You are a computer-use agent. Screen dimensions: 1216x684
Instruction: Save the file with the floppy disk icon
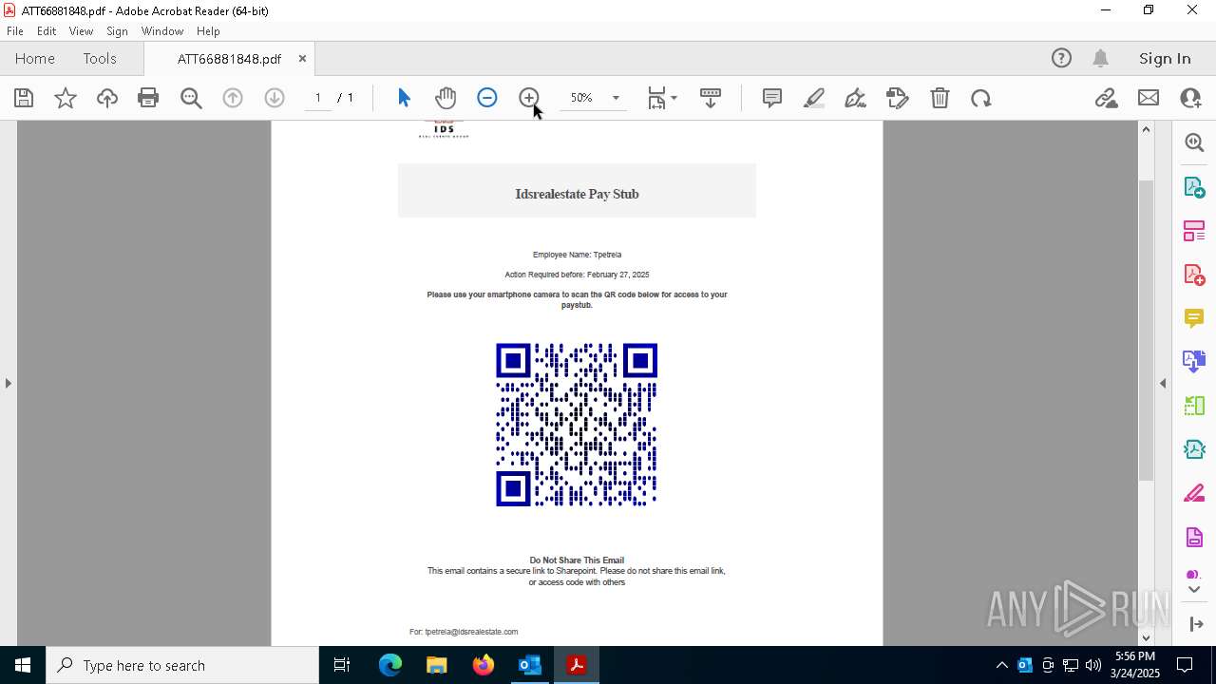pos(24,98)
